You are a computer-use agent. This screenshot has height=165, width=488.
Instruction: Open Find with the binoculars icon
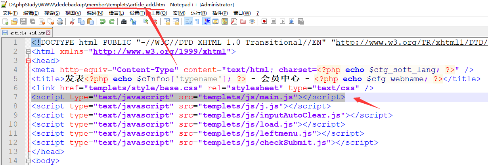point(124,21)
